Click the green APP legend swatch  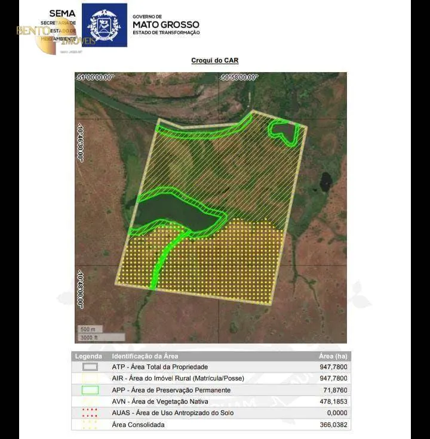tap(90, 390)
